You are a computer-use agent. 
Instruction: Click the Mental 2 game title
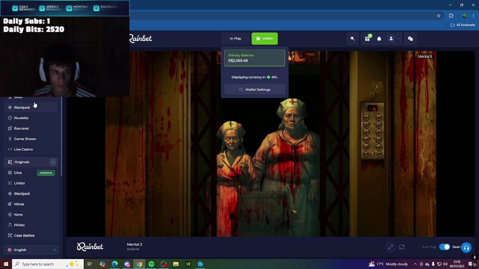point(135,244)
